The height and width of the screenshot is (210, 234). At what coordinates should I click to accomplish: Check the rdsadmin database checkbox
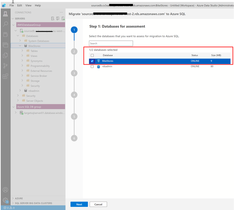(x=92, y=66)
